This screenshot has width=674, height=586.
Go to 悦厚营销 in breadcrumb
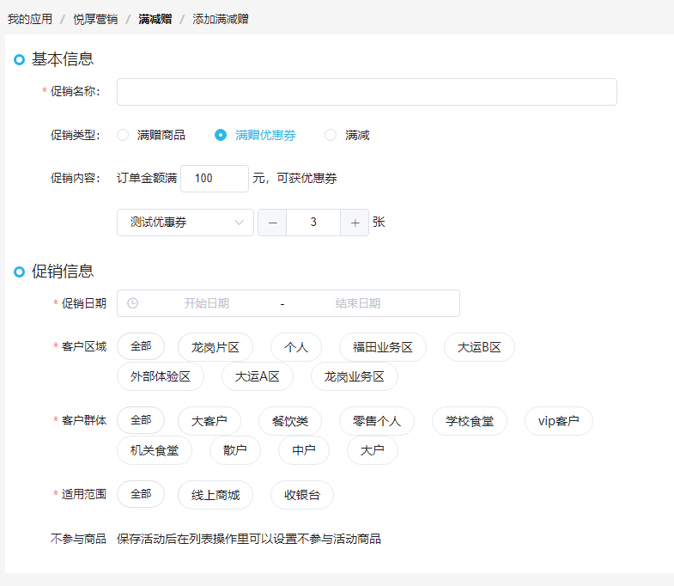(x=95, y=20)
